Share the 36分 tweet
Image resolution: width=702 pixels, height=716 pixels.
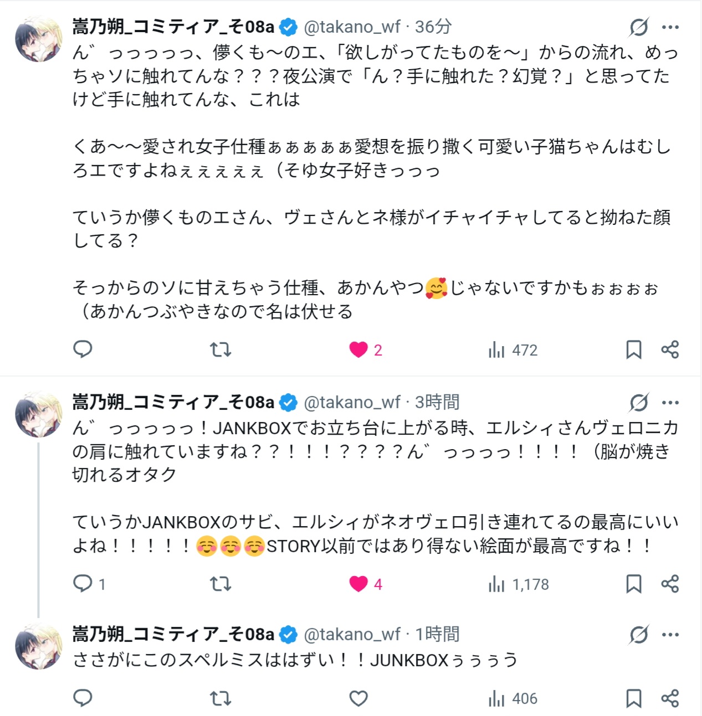[x=670, y=349]
